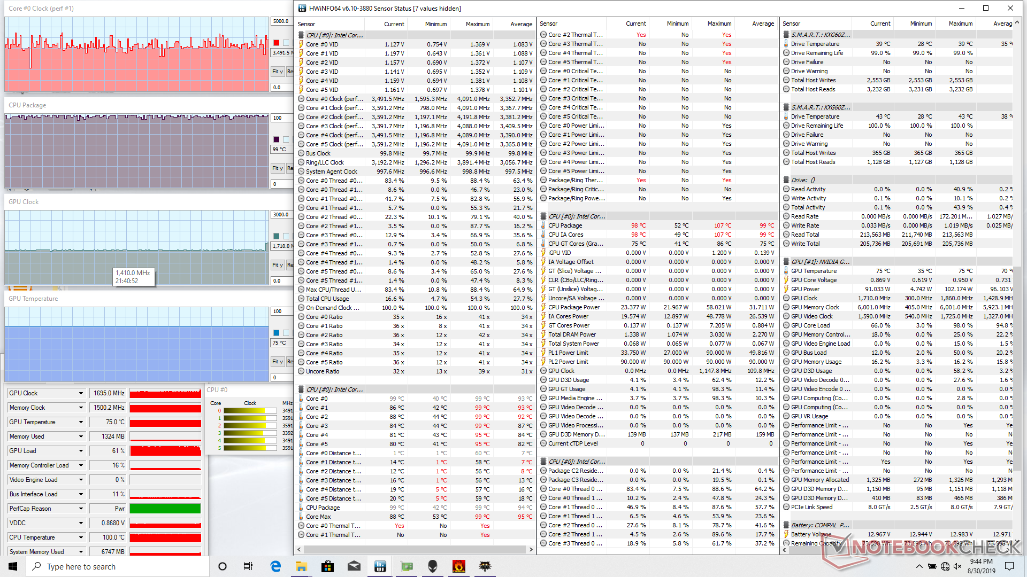Click the thermometer icon of first Drive Temperature
1027x577 pixels.
click(x=786, y=44)
